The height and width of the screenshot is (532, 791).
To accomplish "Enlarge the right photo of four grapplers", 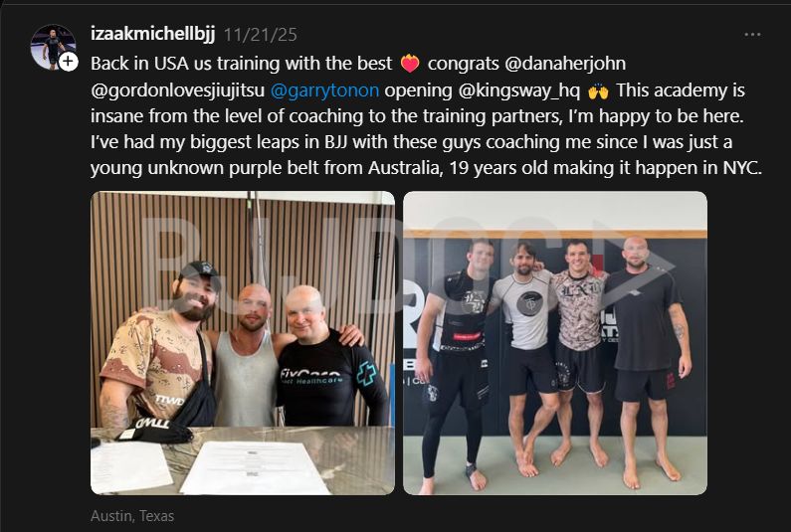I will (x=555, y=343).
